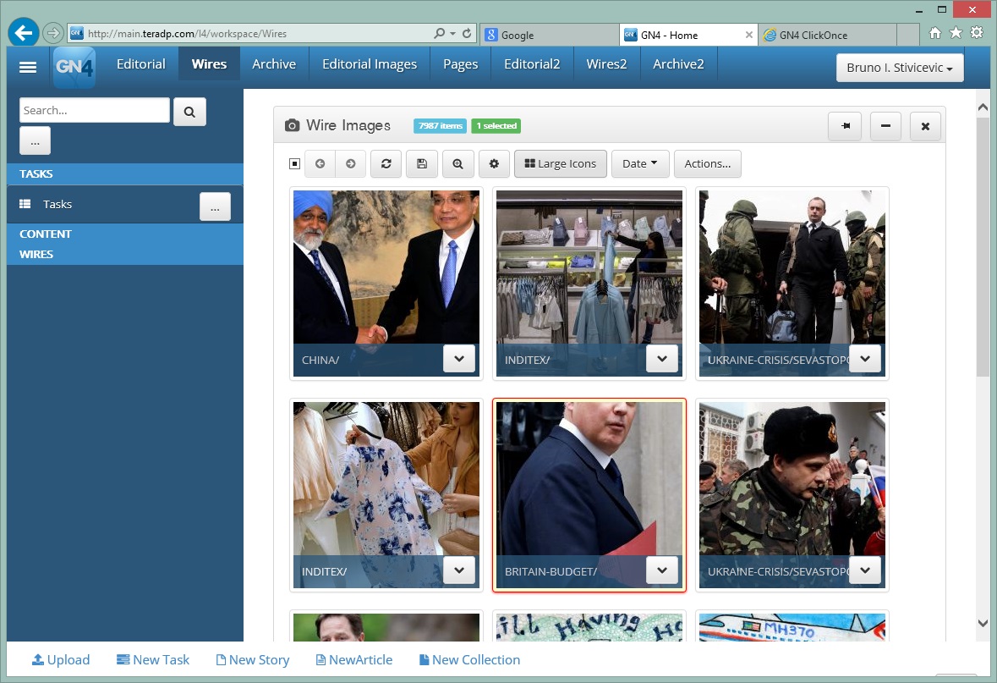
Task: Switch to the Wires2 tab
Action: (x=606, y=64)
